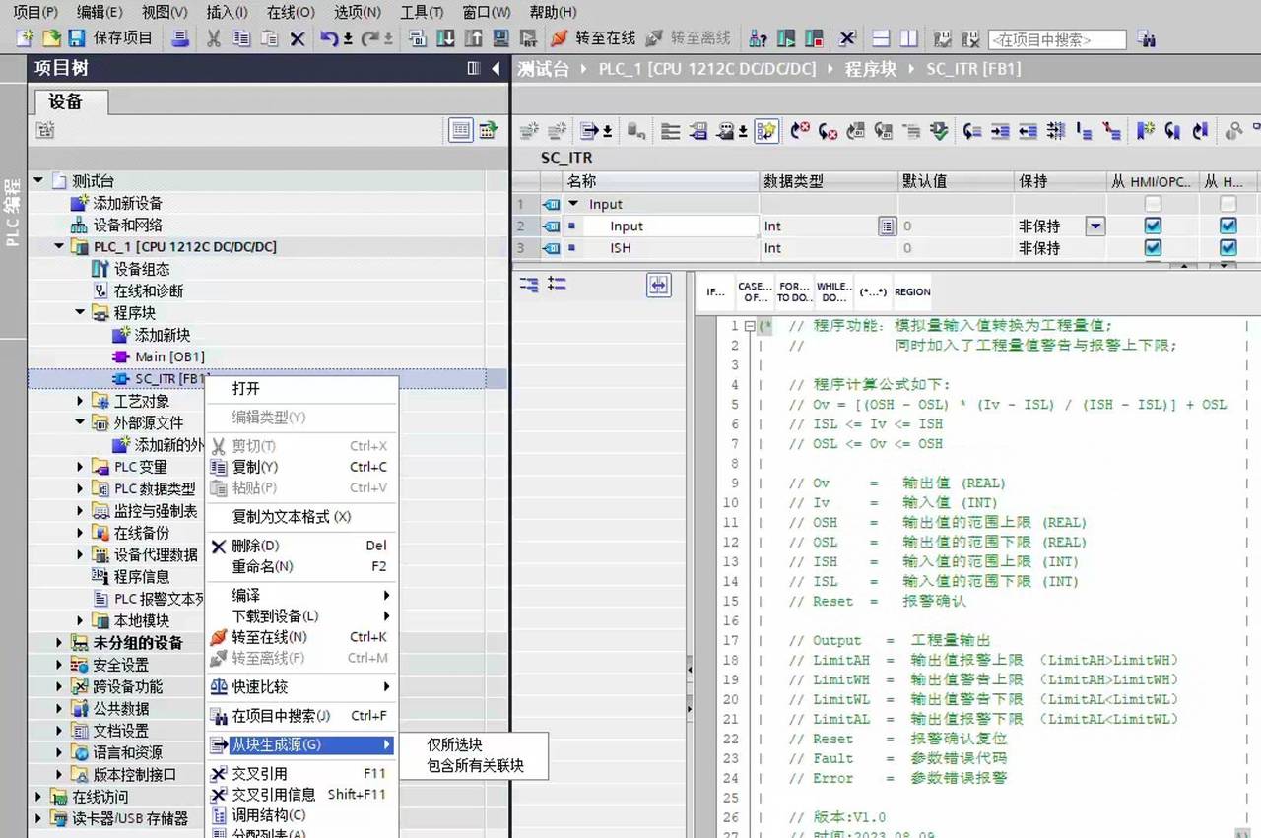The width and height of the screenshot is (1261, 838).
Task: Toggle HMI/OPC access checkbox for ISH variable
Action: tap(1153, 248)
